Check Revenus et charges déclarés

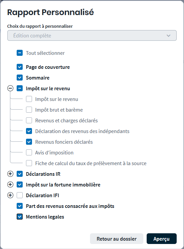coord(29,120)
